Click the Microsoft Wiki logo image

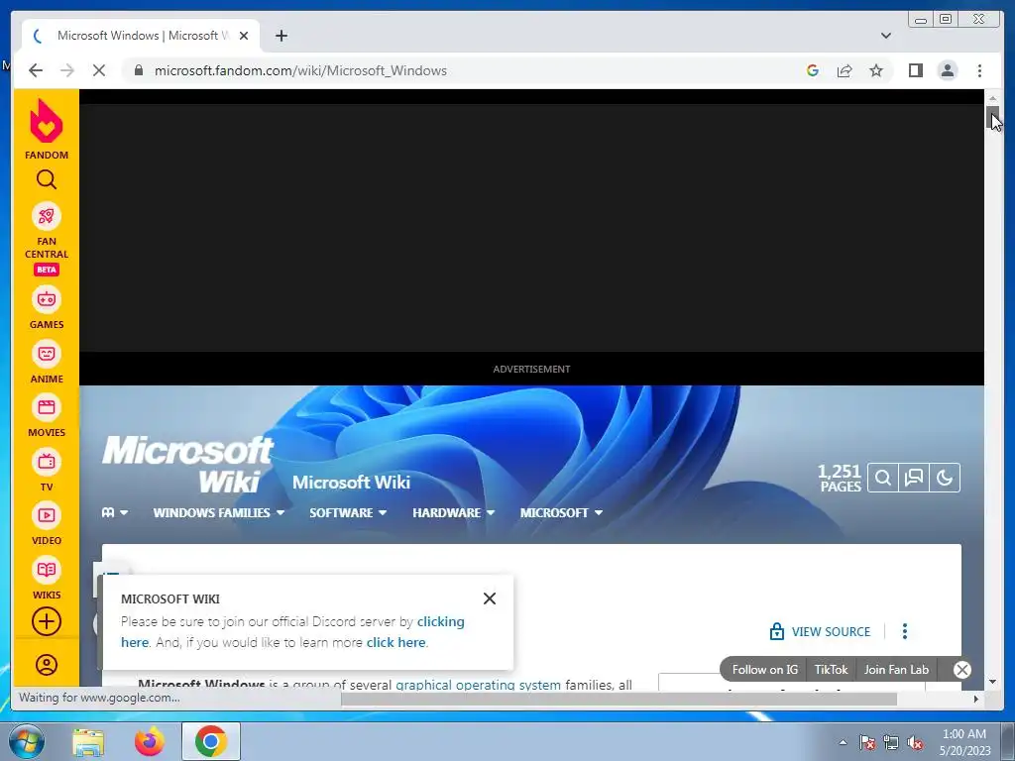[x=187, y=465]
